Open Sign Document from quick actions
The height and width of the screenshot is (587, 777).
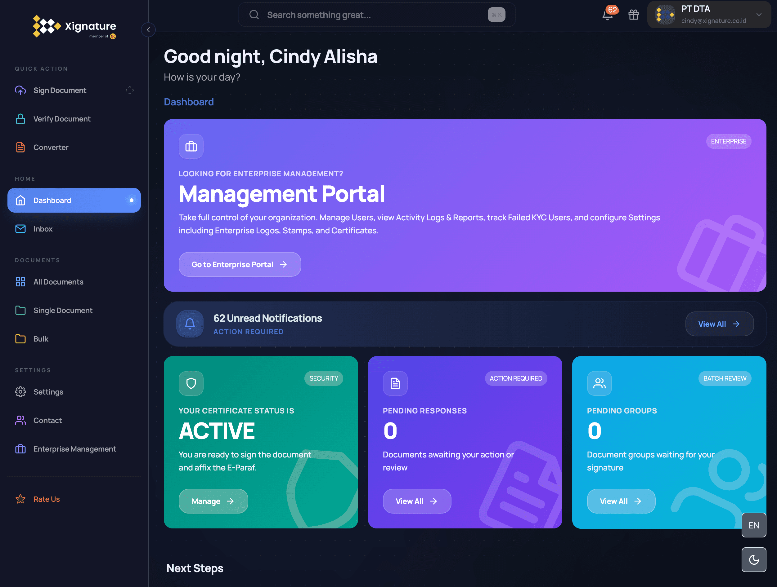click(x=74, y=90)
